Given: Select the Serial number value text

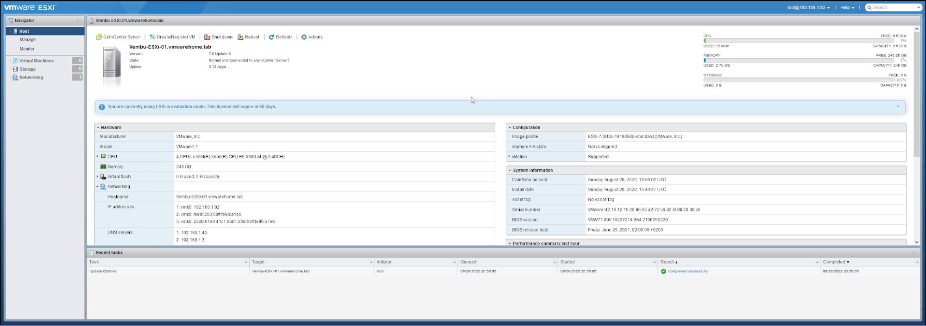Looking at the screenshot, I should (644, 210).
